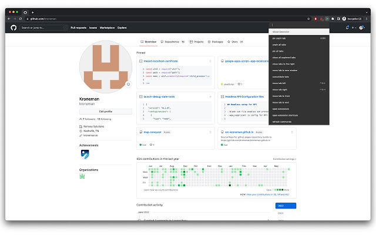Select the 'pin unpin tab' command
376x235 pixels.
click(x=299, y=38)
